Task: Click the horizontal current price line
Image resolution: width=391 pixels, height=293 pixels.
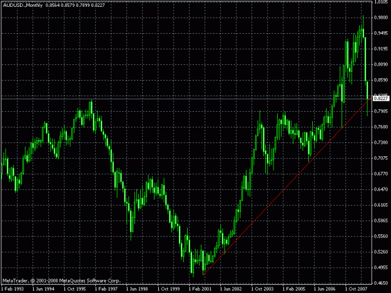Action: (x=186, y=99)
